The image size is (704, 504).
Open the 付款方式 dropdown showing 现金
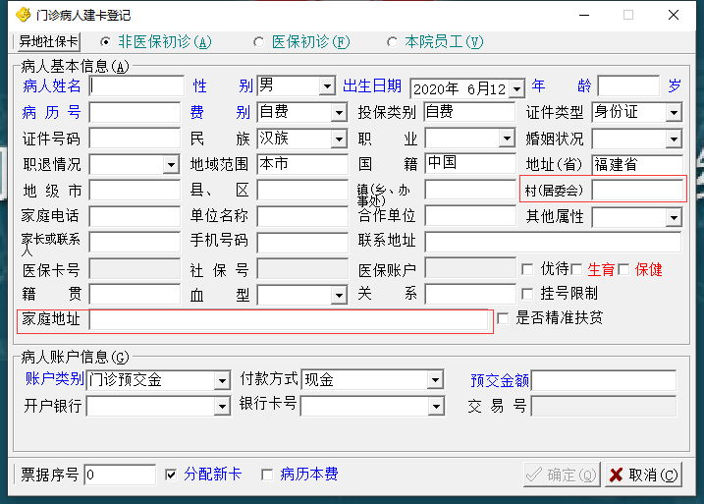[435, 380]
